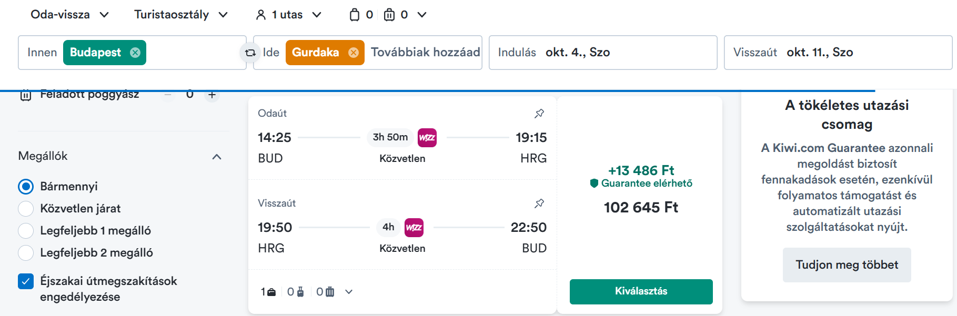Pin the return Visszaút flight
This screenshot has width=957, height=316.
(539, 203)
